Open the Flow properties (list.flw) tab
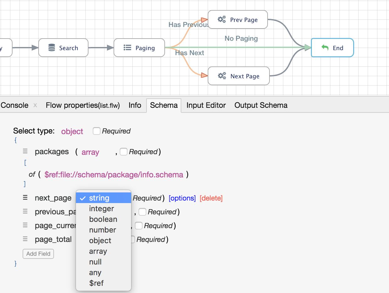 [83, 105]
